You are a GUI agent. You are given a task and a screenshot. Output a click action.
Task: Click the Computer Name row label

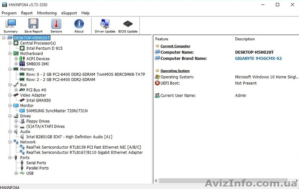click(177, 52)
